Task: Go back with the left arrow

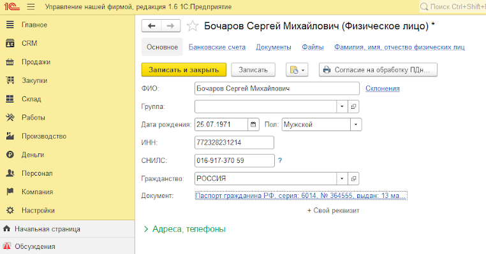Action: (x=151, y=26)
